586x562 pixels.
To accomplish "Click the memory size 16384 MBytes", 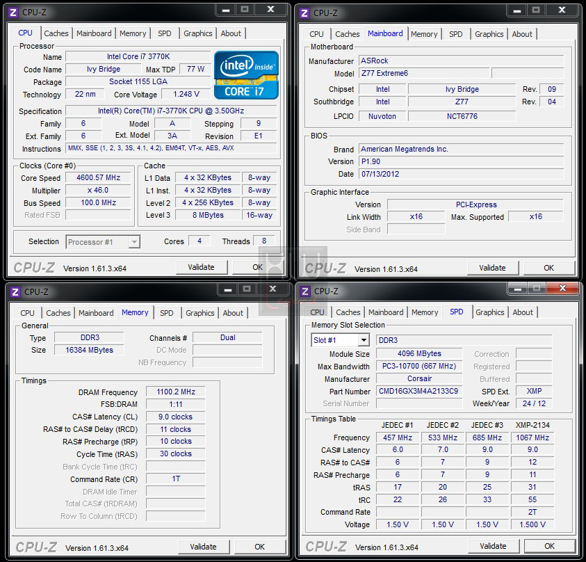I will click(89, 350).
